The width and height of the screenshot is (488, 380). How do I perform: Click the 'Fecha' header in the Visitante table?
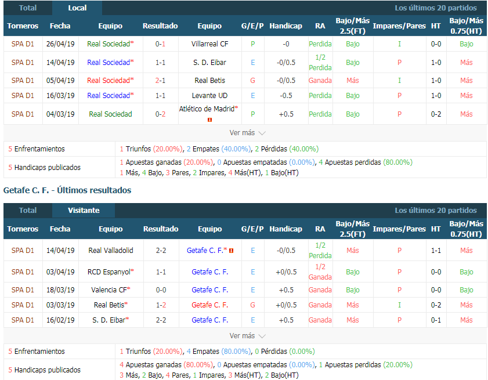click(x=60, y=229)
